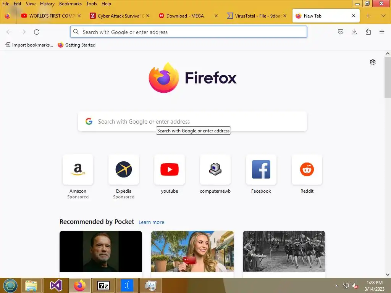Click Firefox taskbar button
The width and height of the screenshot is (391, 293).
pyautogui.click(x=80, y=285)
